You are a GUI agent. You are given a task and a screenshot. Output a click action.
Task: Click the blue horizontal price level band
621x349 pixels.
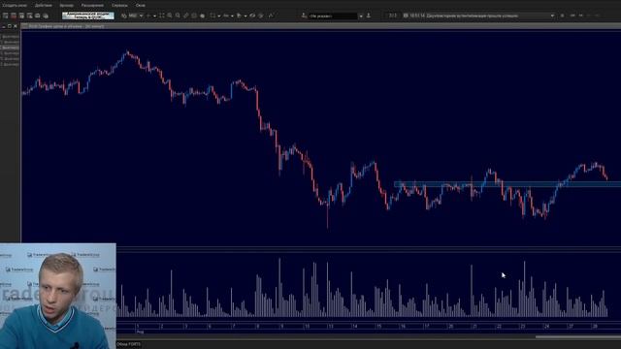[x=507, y=184]
